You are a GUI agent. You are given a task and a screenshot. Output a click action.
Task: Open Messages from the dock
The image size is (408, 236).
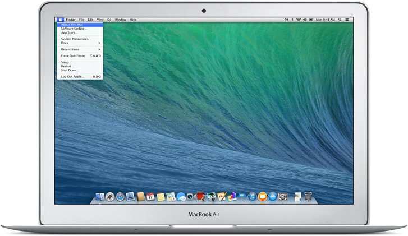(181, 197)
